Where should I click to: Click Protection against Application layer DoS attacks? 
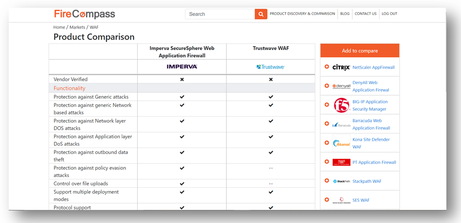click(93, 140)
